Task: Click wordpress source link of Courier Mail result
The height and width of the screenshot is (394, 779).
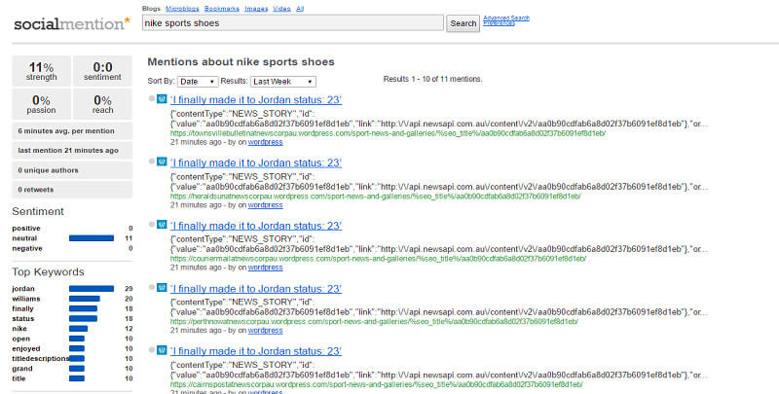Action: click(265, 268)
